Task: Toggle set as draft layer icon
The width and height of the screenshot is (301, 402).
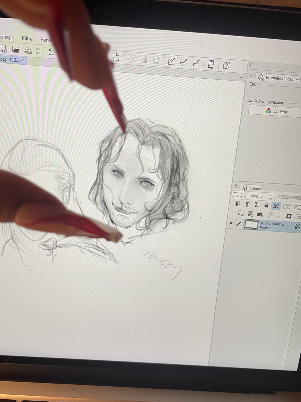Action: click(257, 204)
